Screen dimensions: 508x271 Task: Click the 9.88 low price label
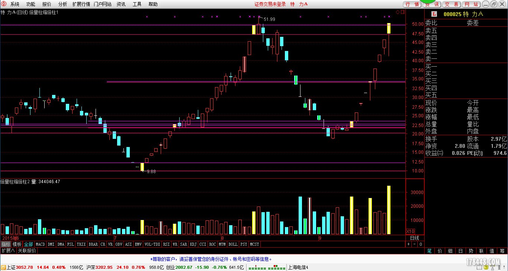(151, 172)
